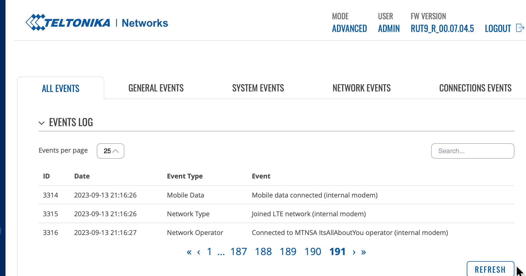Click the firmware version RUT9_R_00.07.04.5 link

click(x=442, y=28)
